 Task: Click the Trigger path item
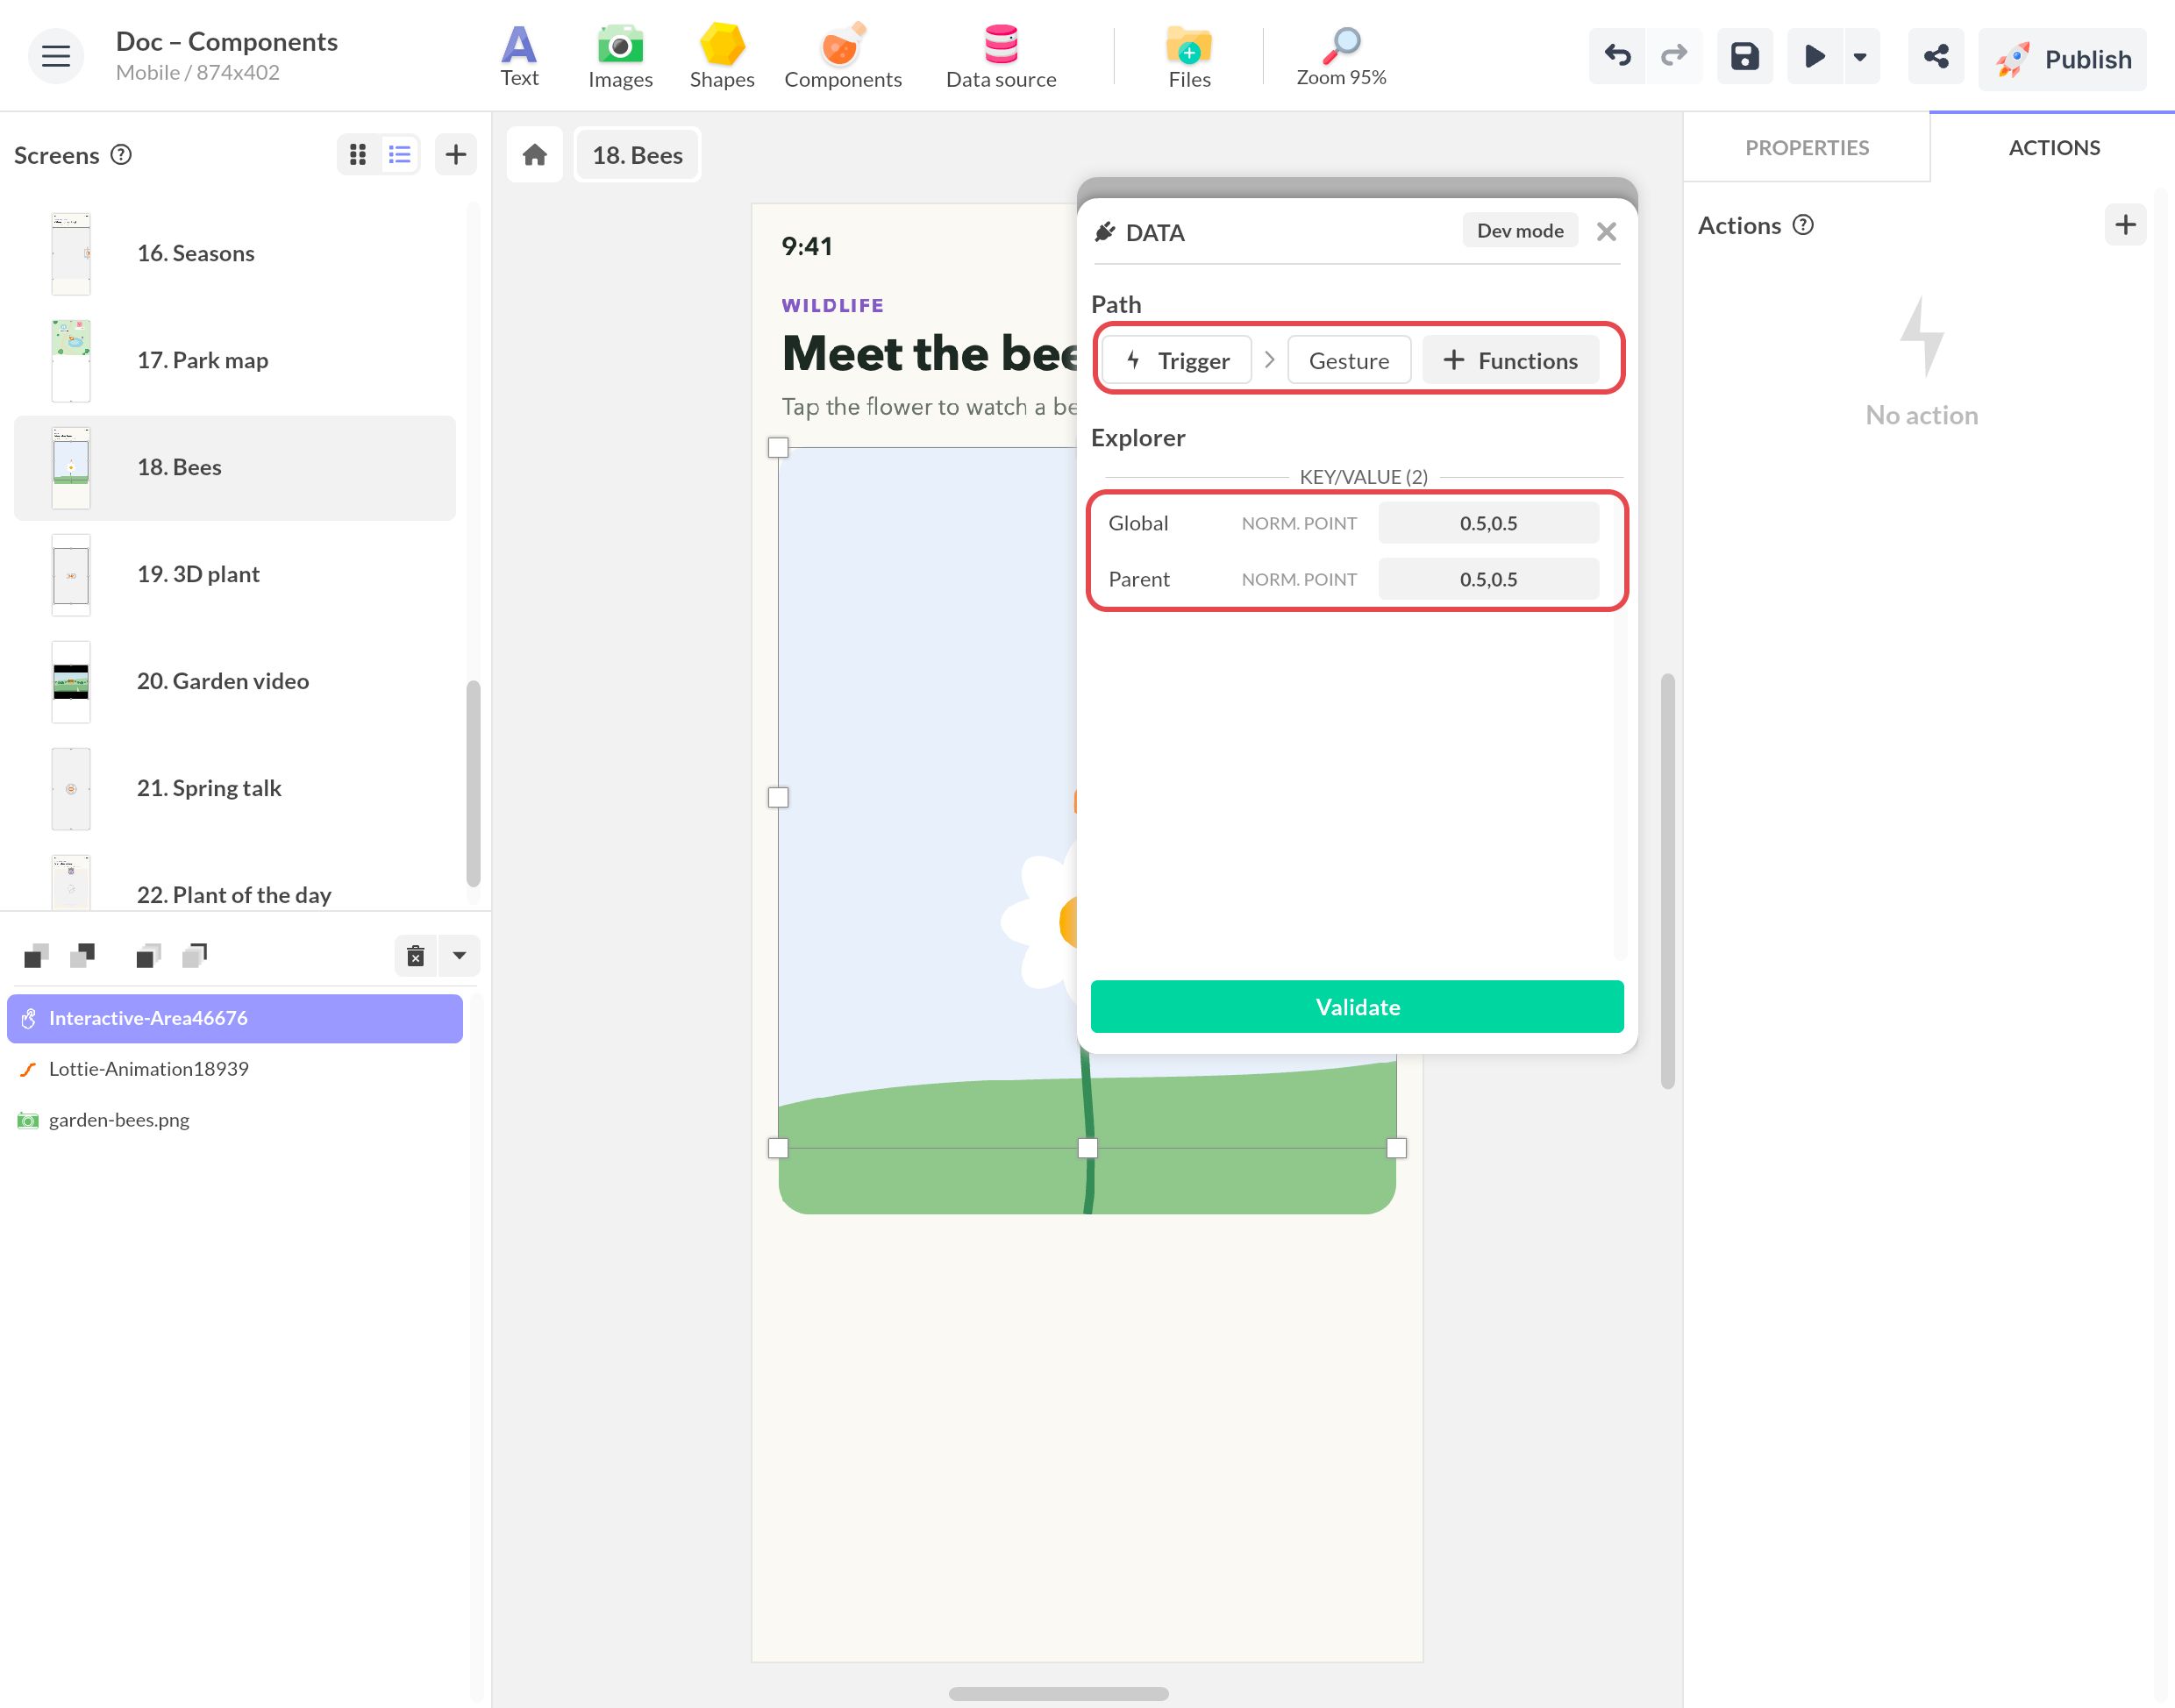1177,360
